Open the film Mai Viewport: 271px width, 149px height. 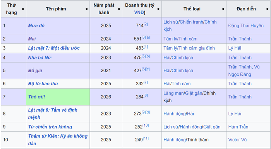tap(32, 39)
